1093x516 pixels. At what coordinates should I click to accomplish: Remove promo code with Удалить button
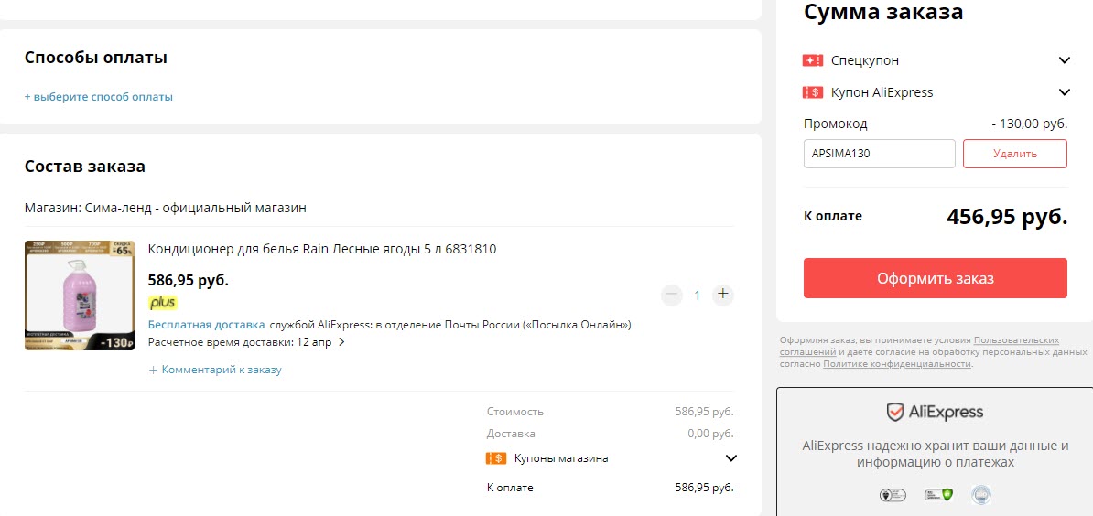[x=1015, y=153]
